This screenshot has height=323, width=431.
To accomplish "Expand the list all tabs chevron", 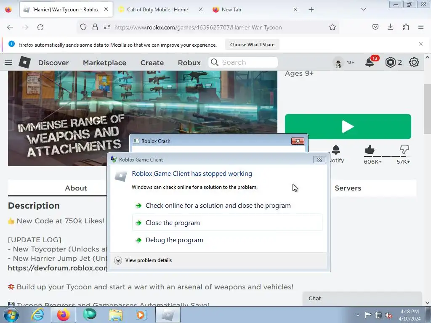I will click(x=363, y=9).
